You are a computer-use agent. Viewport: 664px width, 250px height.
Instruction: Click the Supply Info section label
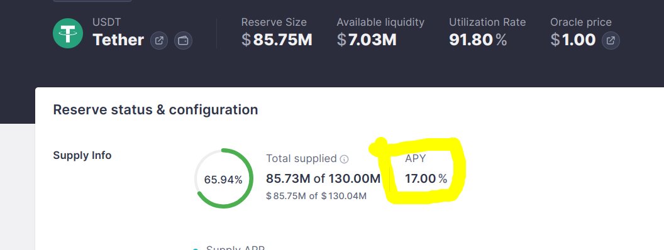(x=82, y=155)
